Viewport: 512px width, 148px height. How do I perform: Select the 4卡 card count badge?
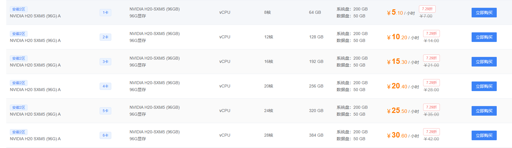tap(105, 86)
